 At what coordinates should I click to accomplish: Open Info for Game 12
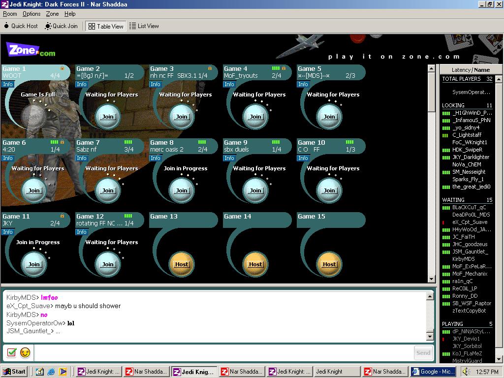(x=82, y=232)
